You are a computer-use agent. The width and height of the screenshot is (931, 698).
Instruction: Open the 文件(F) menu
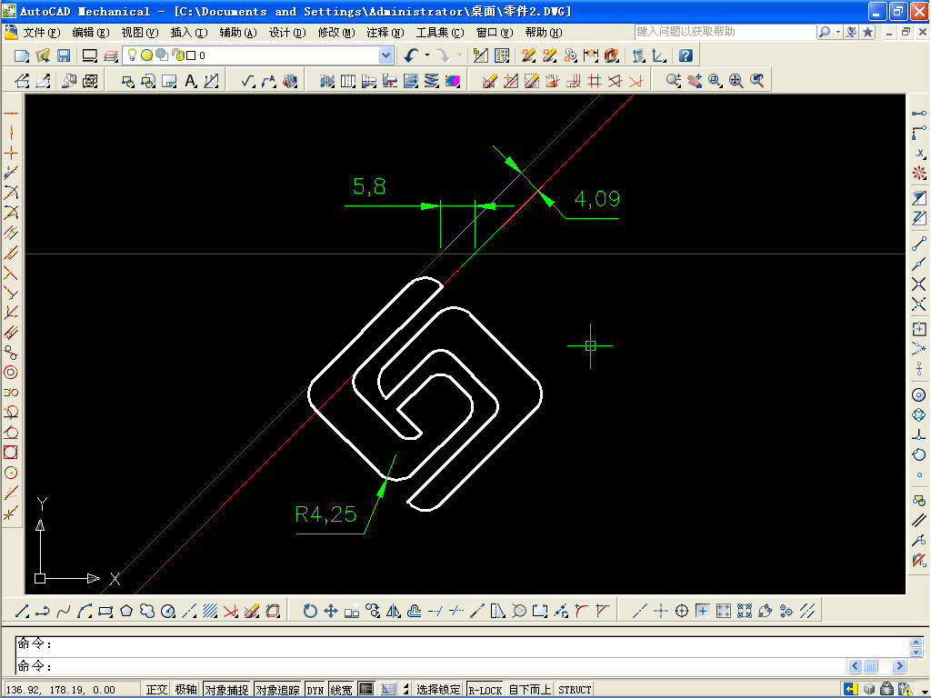coord(42,33)
